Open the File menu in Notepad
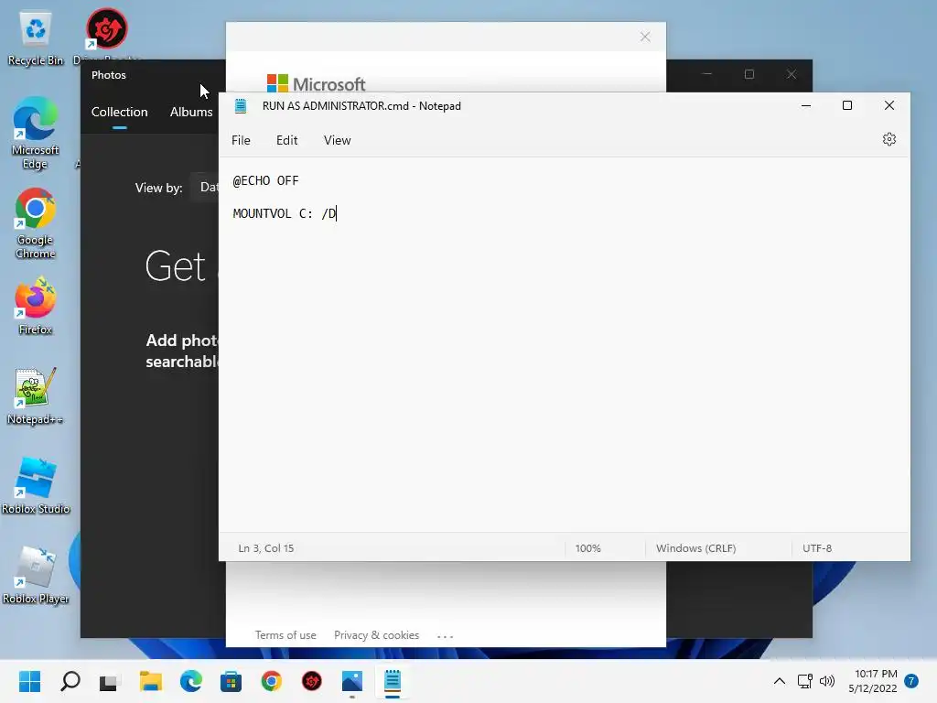Viewport: 937px width, 703px height. [241, 140]
